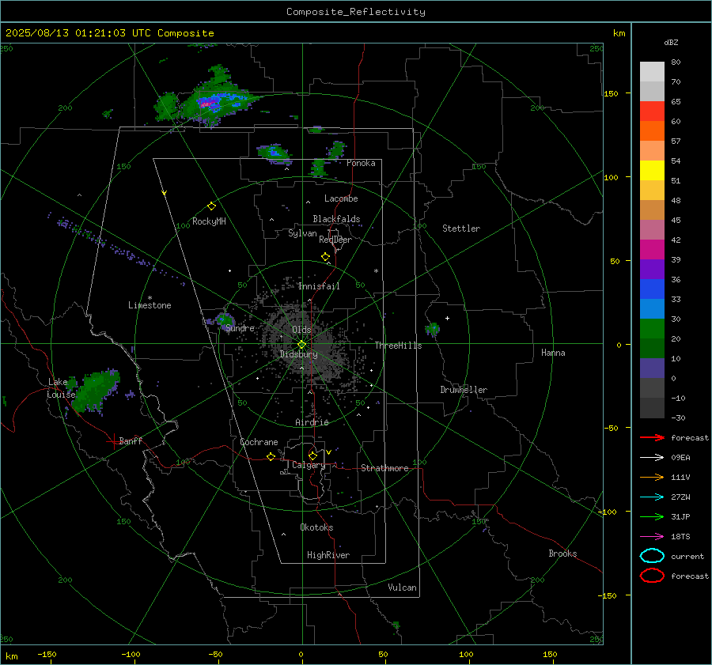Click the Limestone label
Image resolution: width=712 pixels, height=665 pixels.
[x=150, y=305]
